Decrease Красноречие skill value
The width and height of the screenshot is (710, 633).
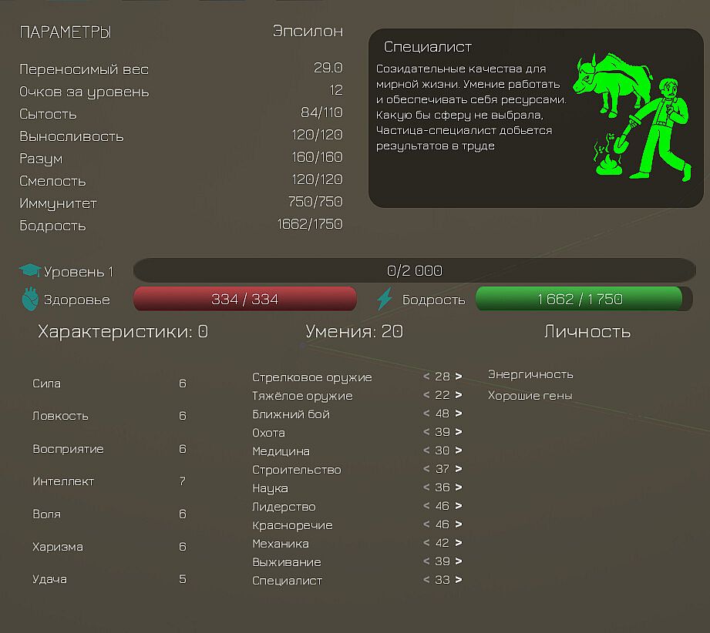[x=426, y=524]
